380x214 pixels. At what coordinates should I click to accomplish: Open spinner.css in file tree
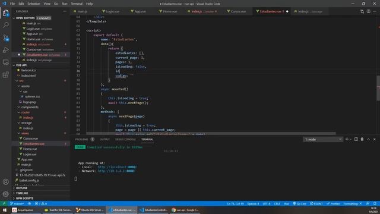[33, 96]
